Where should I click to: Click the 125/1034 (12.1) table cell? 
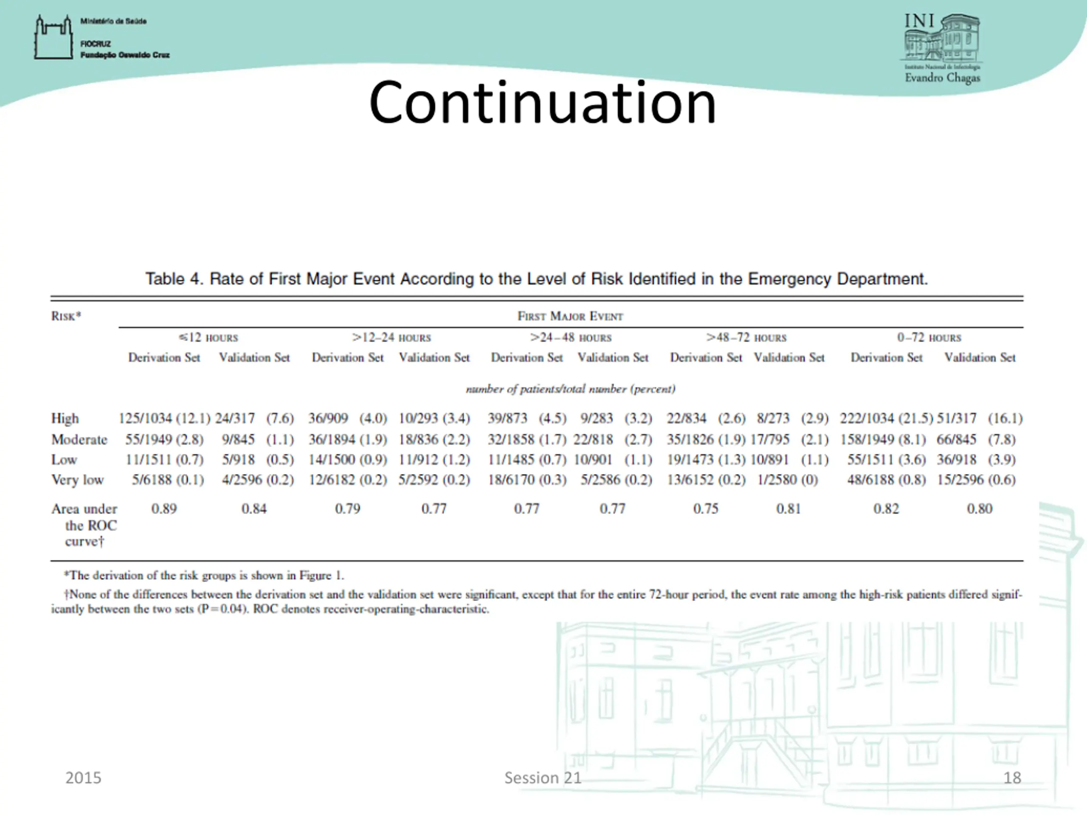coord(164,418)
